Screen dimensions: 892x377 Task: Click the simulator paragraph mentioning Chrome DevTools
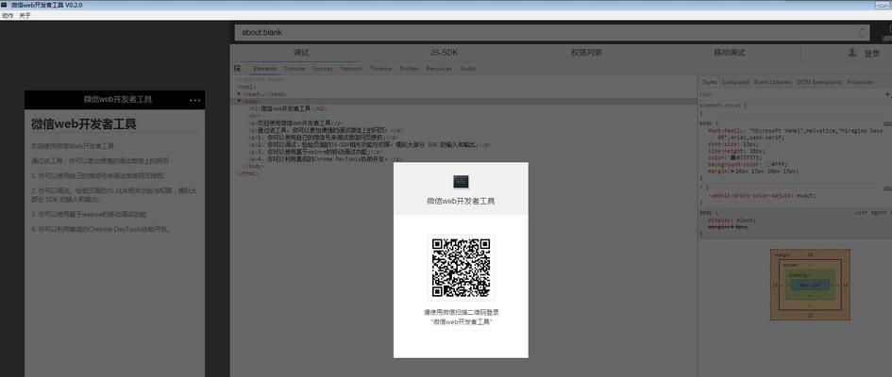[x=101, y=229]
